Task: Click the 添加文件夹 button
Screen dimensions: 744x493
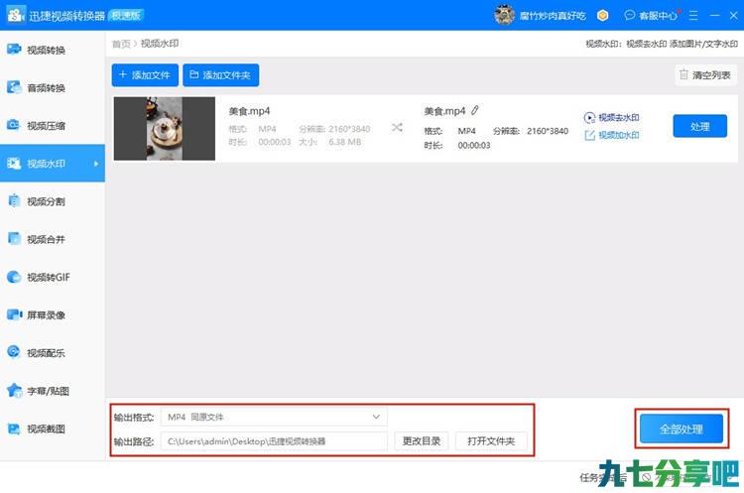Action: point(220,75)
